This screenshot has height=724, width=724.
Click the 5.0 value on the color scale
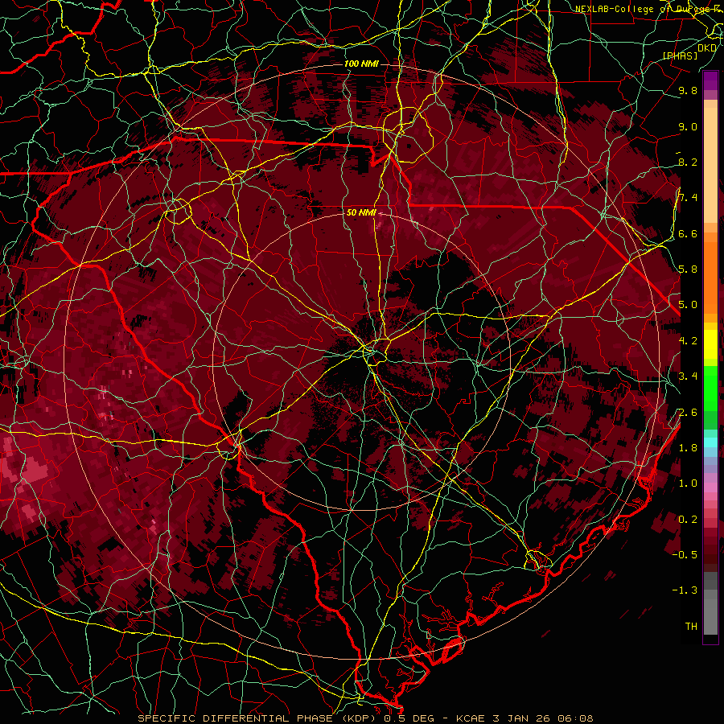(x=688, y=305)
